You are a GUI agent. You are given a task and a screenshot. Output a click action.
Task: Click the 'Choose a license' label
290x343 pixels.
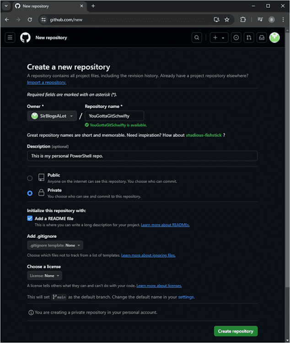pyautogui.click(x=44, y=267)
